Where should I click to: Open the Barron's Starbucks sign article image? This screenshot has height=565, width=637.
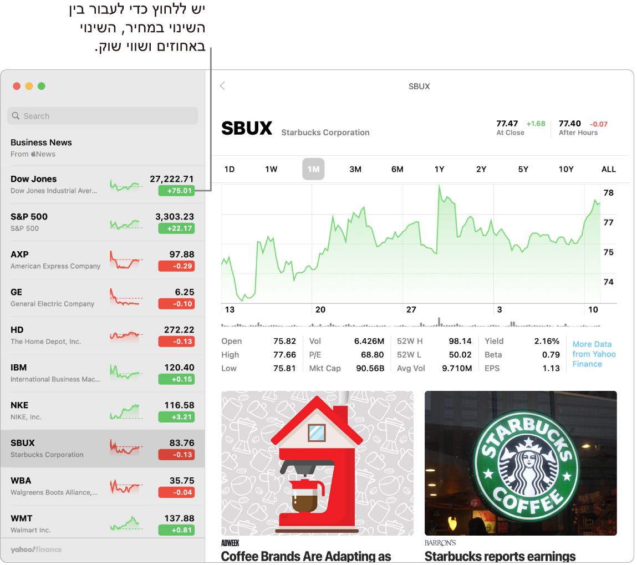click(521, 463)
